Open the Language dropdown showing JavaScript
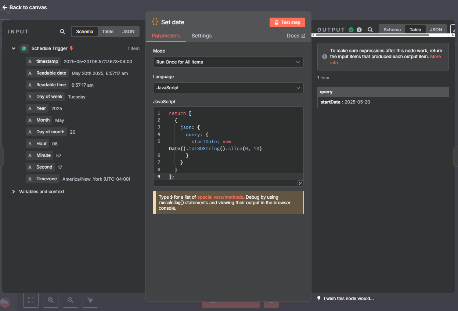The image size is (458, 311). click(x=228, y=88)
